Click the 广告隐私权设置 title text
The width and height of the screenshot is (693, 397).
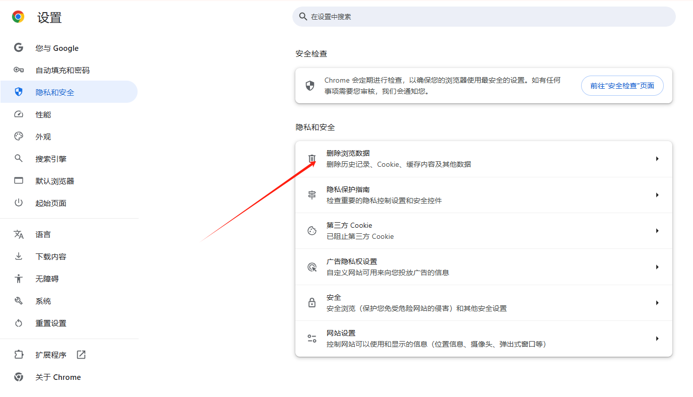(x=352, y=261)
